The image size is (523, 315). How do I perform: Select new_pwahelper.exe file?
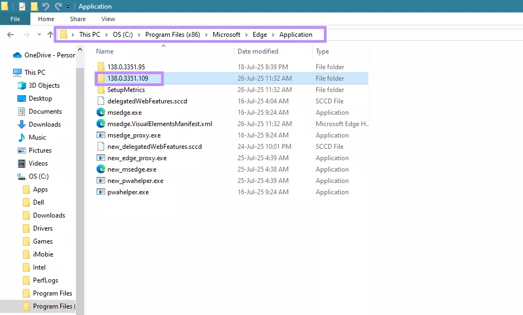pyautogui.click(x=136, y=181)
